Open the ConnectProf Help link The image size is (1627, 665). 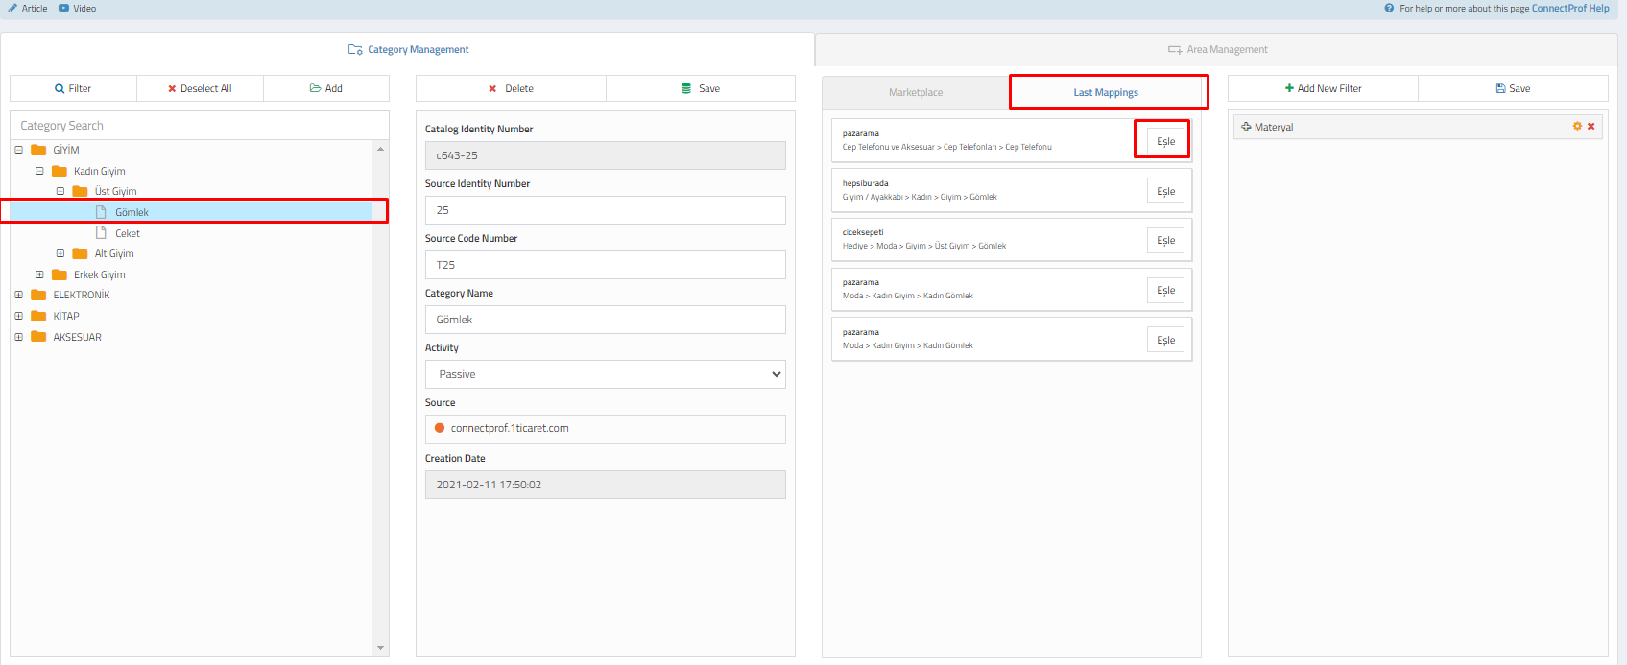[1569, 9]
